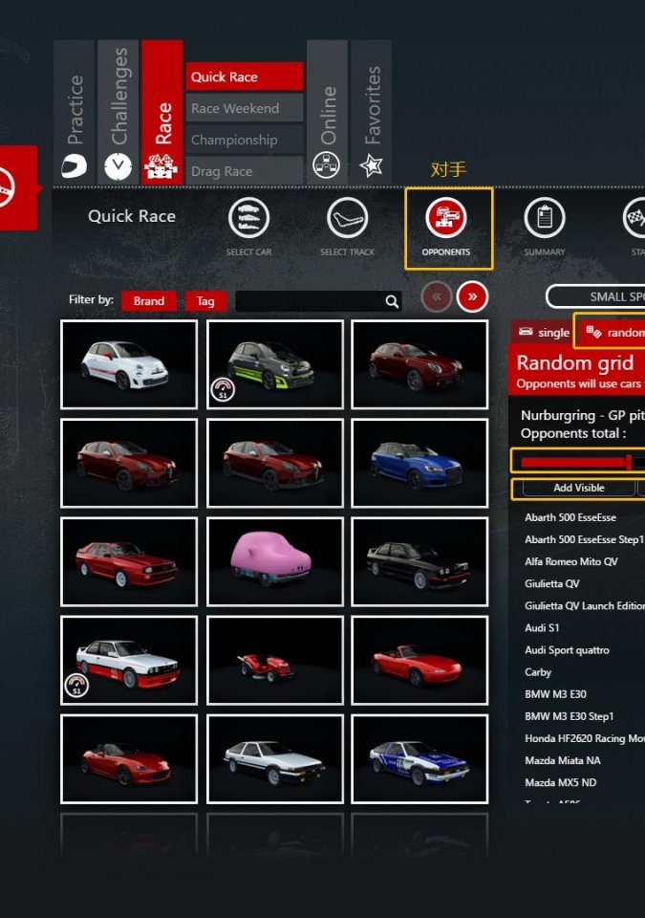Filter cars by Brand

[149, 301]
